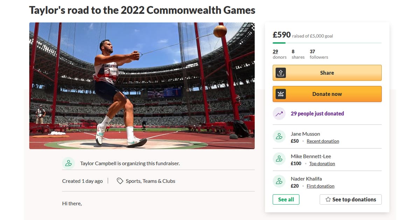Follow the First donation link
Screen dimensions: 420x220
(320, 186)
